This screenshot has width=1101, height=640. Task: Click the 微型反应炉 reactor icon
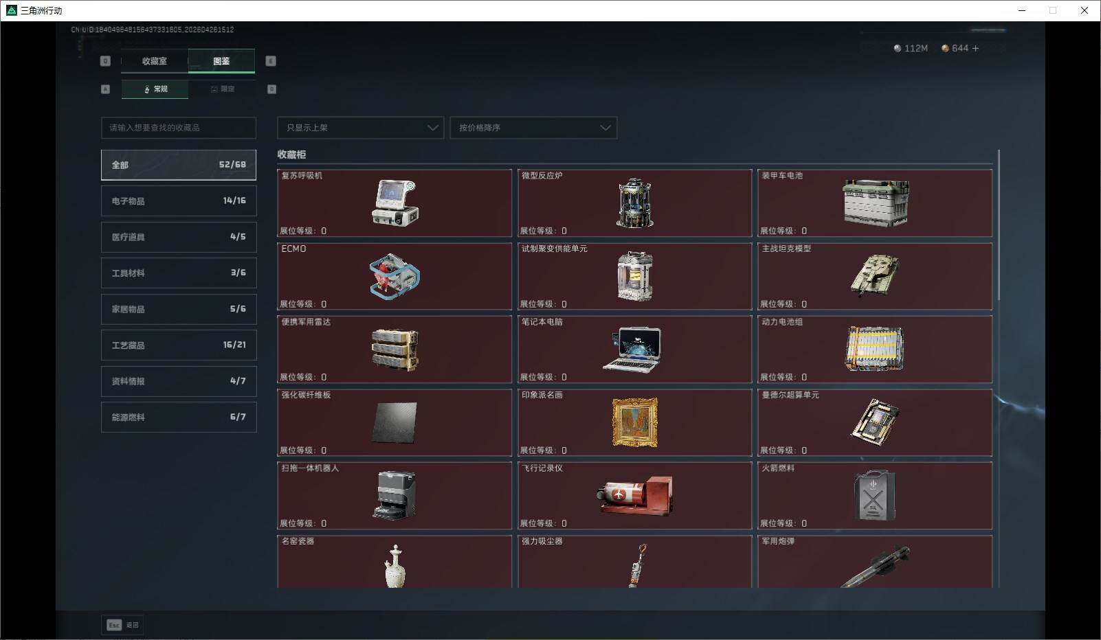[635, 203]
